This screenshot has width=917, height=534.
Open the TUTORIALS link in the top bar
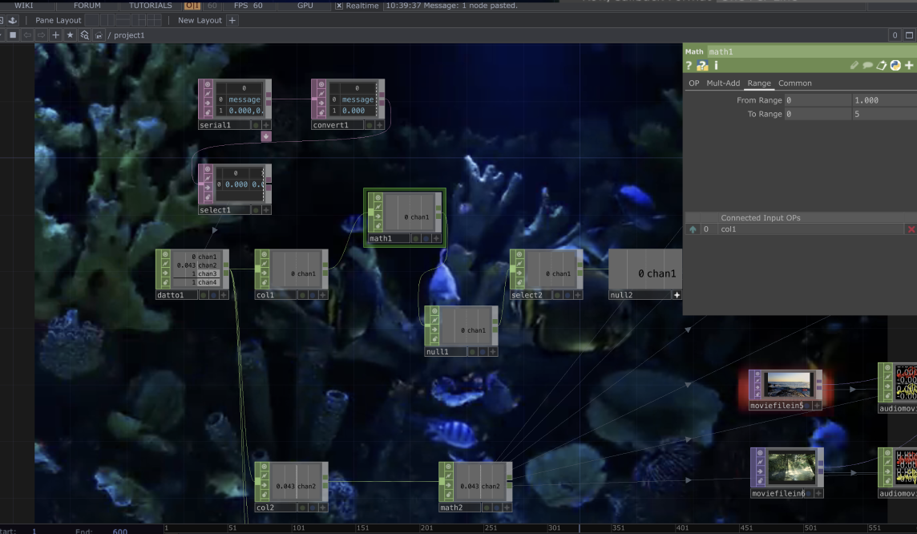[x=151, y=6]
